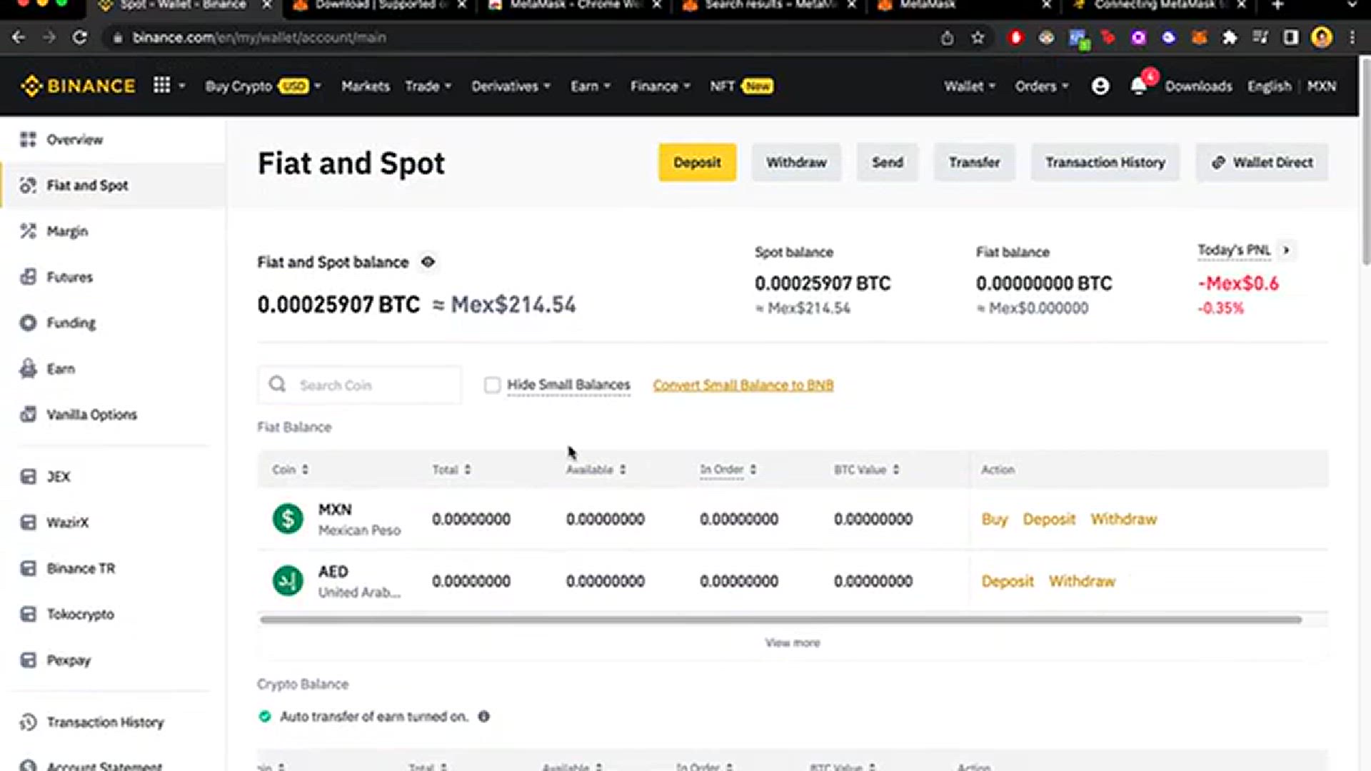Open MetaMask fox extension

[x=1200, y=37]
